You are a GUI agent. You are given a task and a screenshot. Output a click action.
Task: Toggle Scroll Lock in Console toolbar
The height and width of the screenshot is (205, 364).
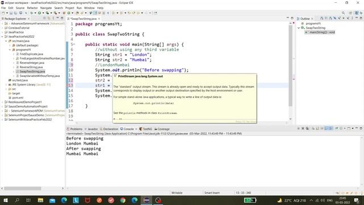[x=317, y=128]
